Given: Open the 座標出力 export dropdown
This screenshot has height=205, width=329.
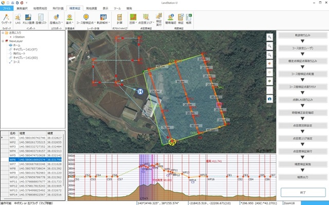Looking at the screenshot, I should point(56,19).
